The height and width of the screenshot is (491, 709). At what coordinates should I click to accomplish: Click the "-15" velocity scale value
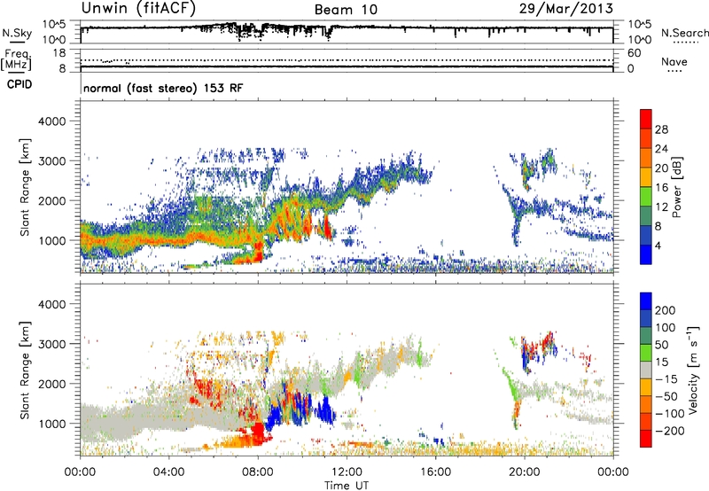pos(666,378)
